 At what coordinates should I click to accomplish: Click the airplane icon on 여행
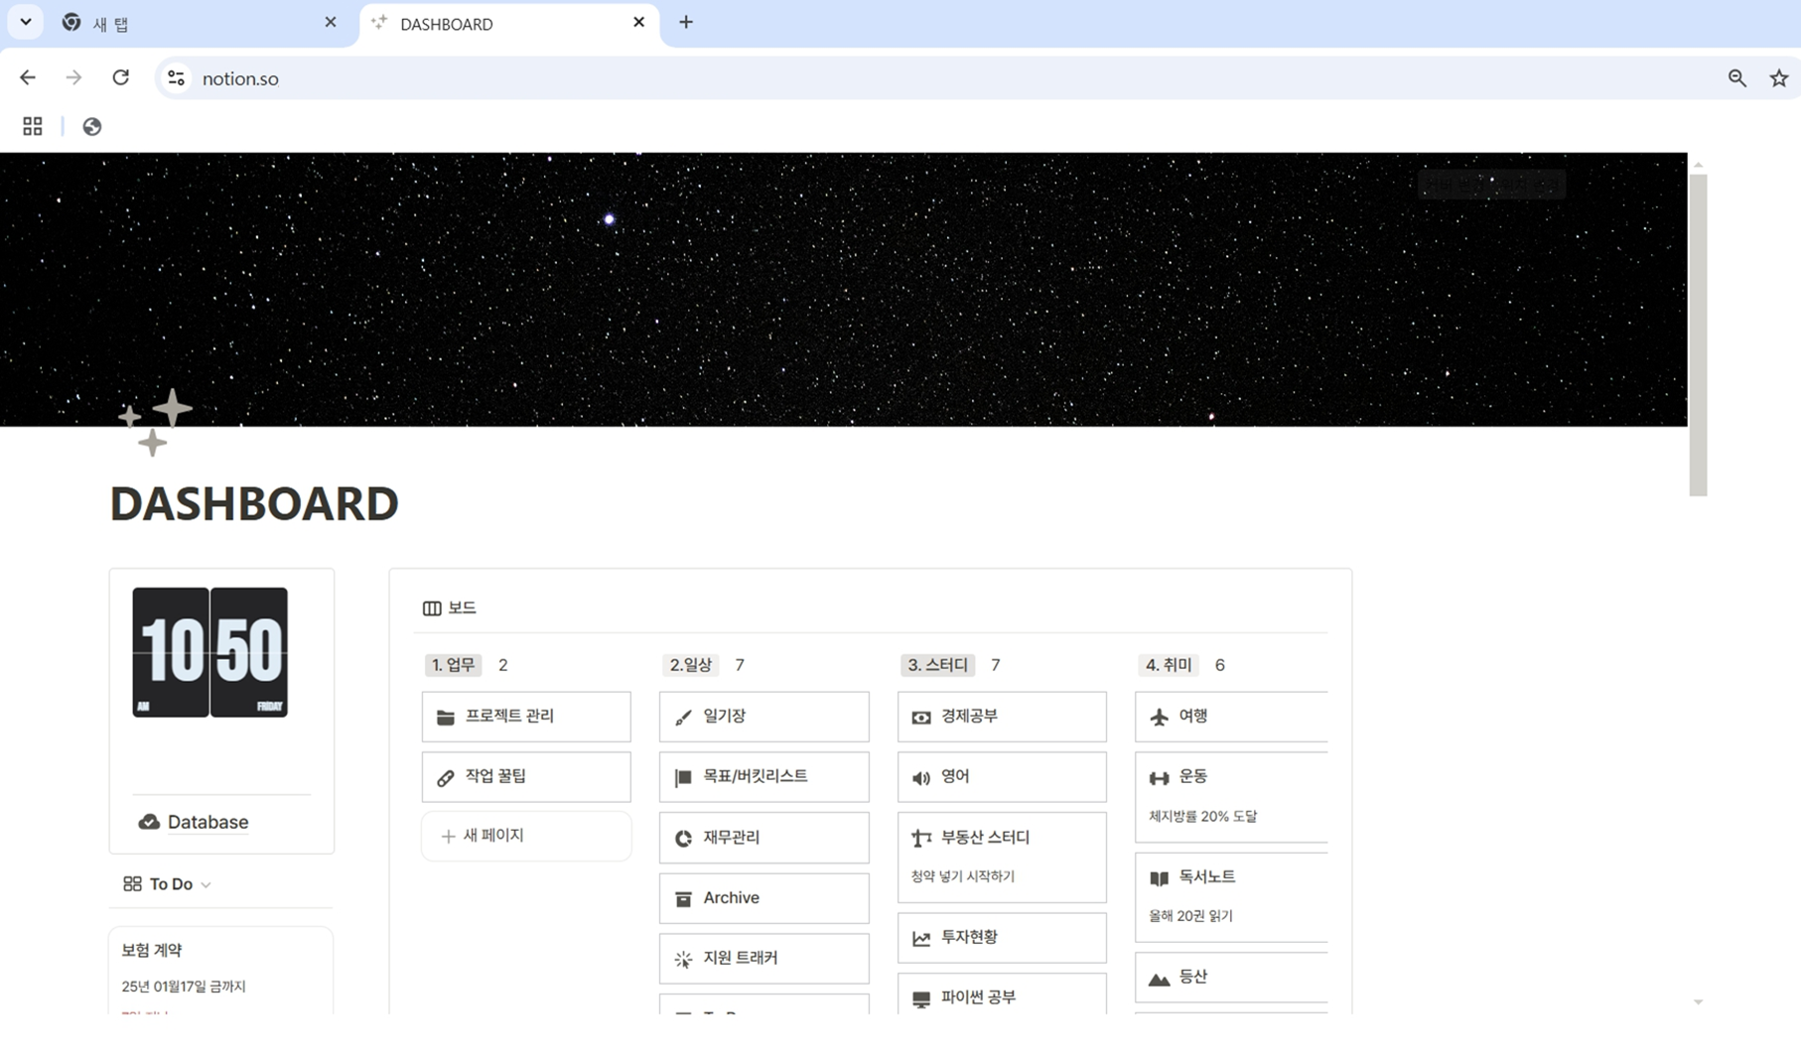click(x=1159, y=718)
